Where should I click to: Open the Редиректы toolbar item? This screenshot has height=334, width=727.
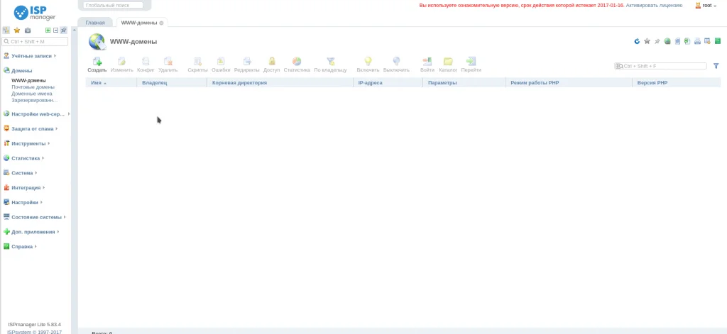click(x=246, y=65)
